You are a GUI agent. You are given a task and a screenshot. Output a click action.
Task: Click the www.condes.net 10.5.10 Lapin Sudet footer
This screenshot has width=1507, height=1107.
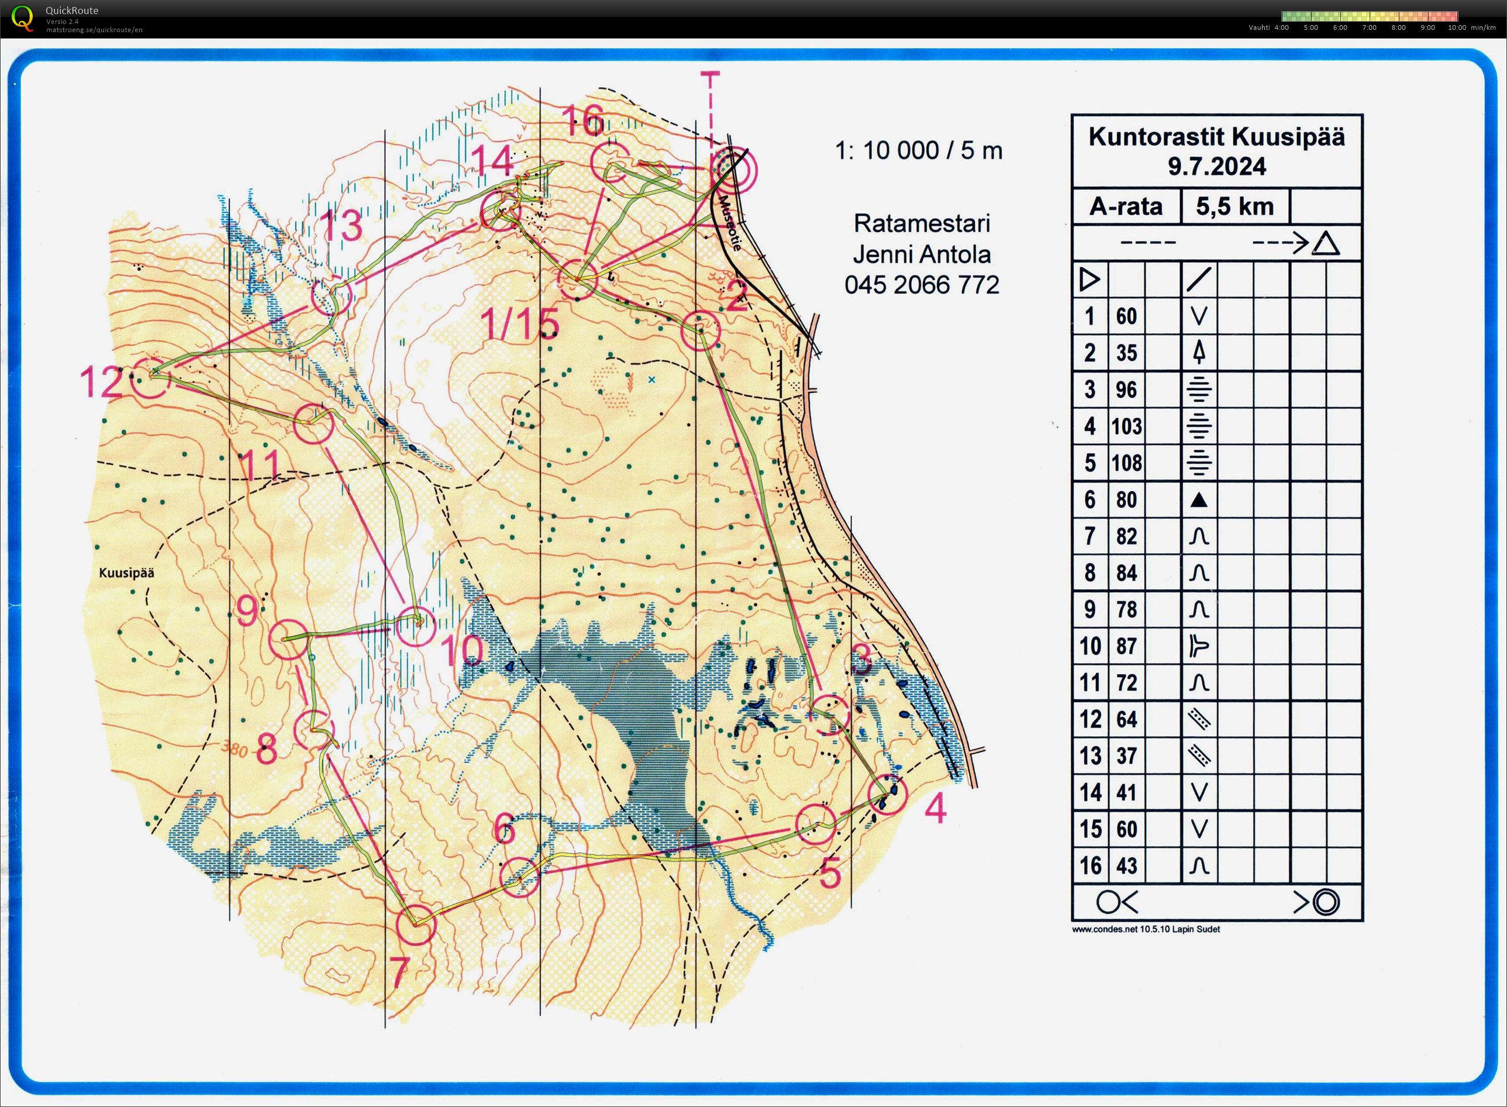[1147, 929]
